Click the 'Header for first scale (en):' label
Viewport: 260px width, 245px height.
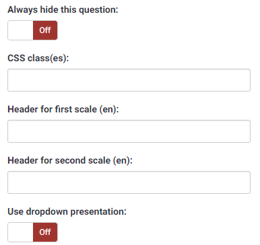[63, 110]
